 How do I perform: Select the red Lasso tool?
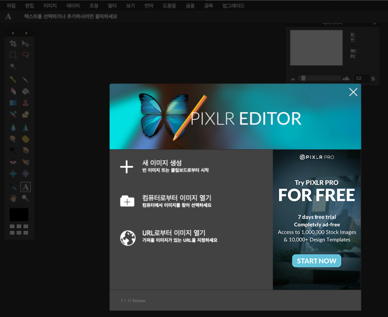tap(26, 55)
